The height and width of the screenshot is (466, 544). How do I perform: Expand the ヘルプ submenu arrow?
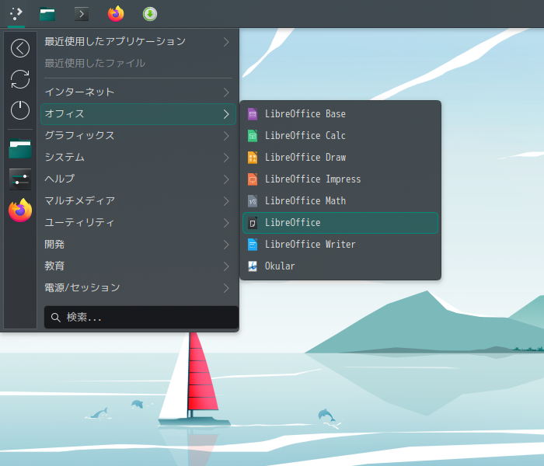[x=226, y=179]
